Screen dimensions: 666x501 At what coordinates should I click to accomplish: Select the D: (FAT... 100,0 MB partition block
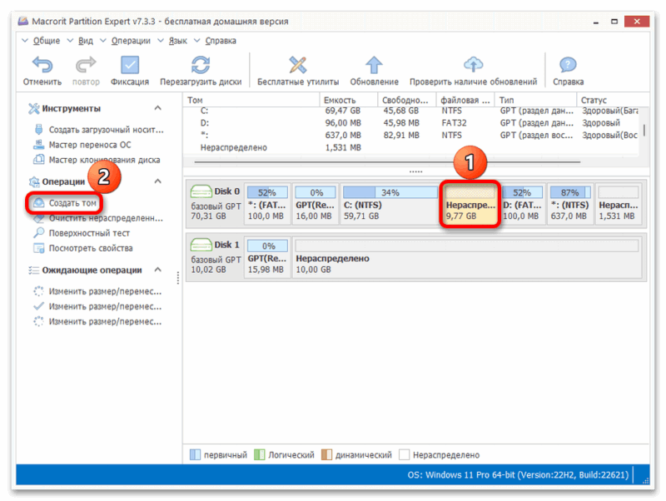click(x=523, y=204)
